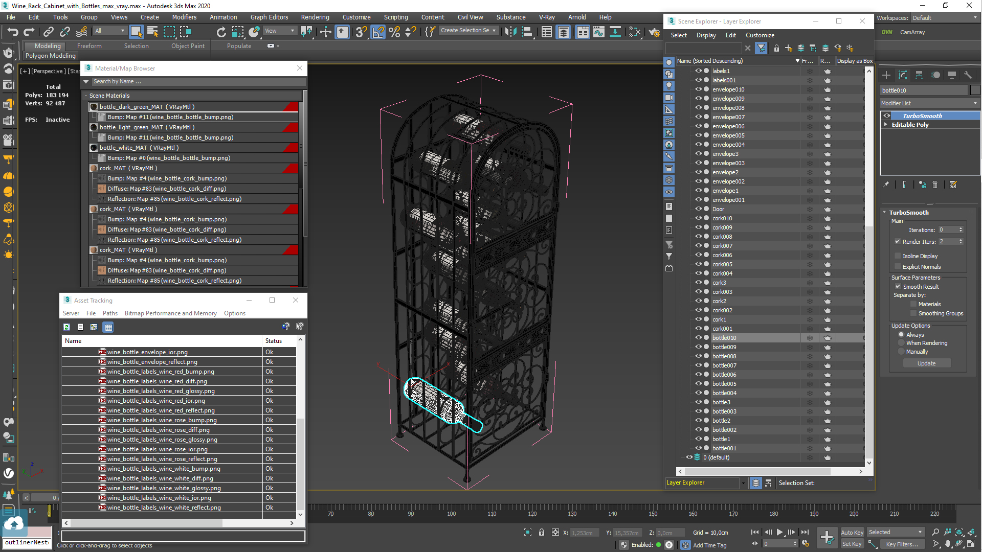982x552 pixels.
Task: Click the Align tool icon
Action: point(527,32)
